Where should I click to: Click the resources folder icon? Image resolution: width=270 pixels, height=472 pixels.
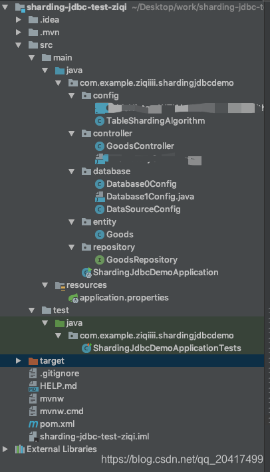[61, 285]
